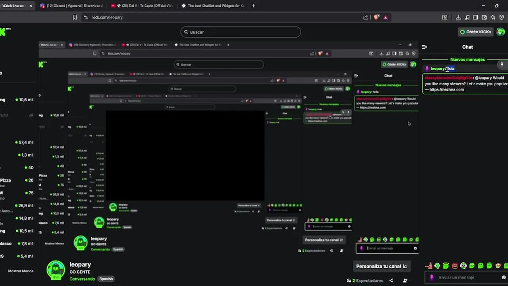Image resolution: width=508 pixels, height=286 pixels.
Task: Click the music note media icon
Action: 467,17
